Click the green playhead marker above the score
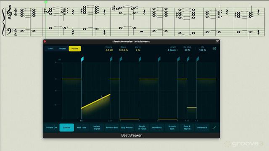The width and height of the screenshot is (269, 151). 46,2
